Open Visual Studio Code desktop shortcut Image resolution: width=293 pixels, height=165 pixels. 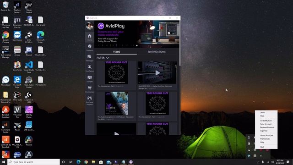click(29, 67)
